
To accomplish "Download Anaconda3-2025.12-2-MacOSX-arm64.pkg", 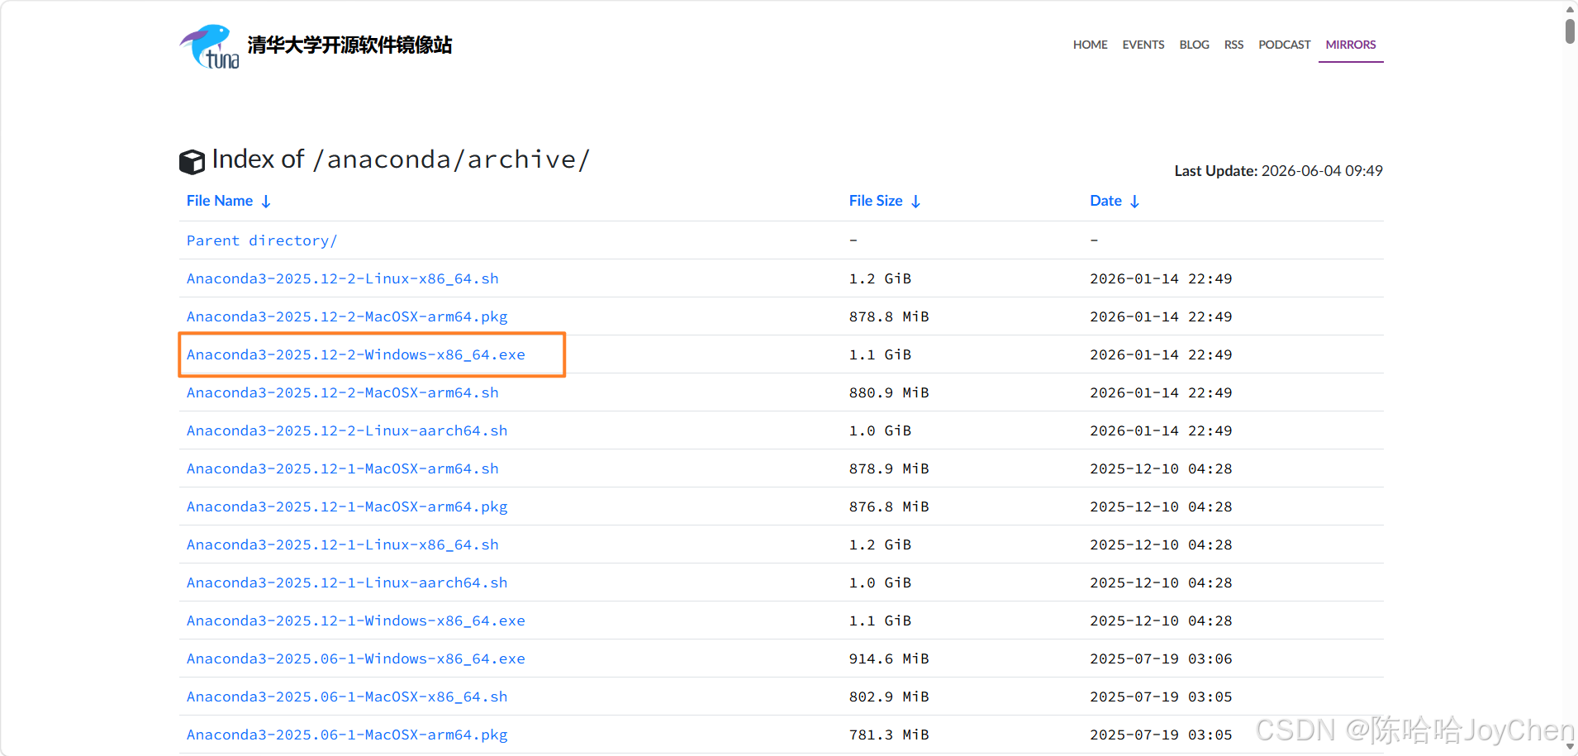I will (x=347, y=316).
